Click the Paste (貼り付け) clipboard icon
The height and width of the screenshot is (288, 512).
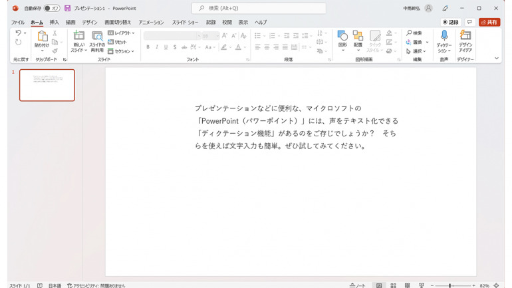coord(42,36)
